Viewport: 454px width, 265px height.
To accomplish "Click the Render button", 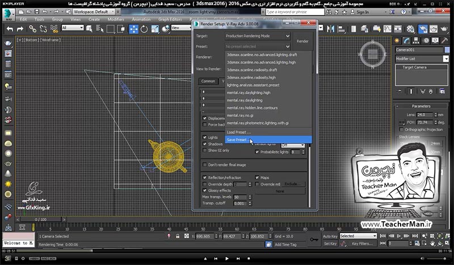I will point(302,41).
